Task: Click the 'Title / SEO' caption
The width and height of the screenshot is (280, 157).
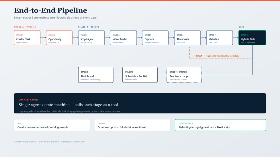Action: (213, 42)
